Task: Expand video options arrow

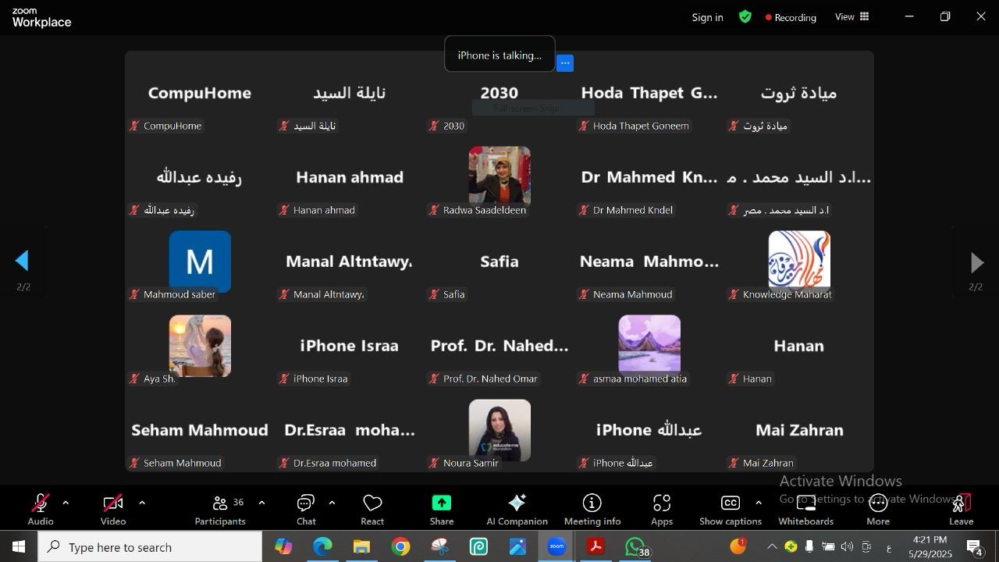Action: point(142,503)
